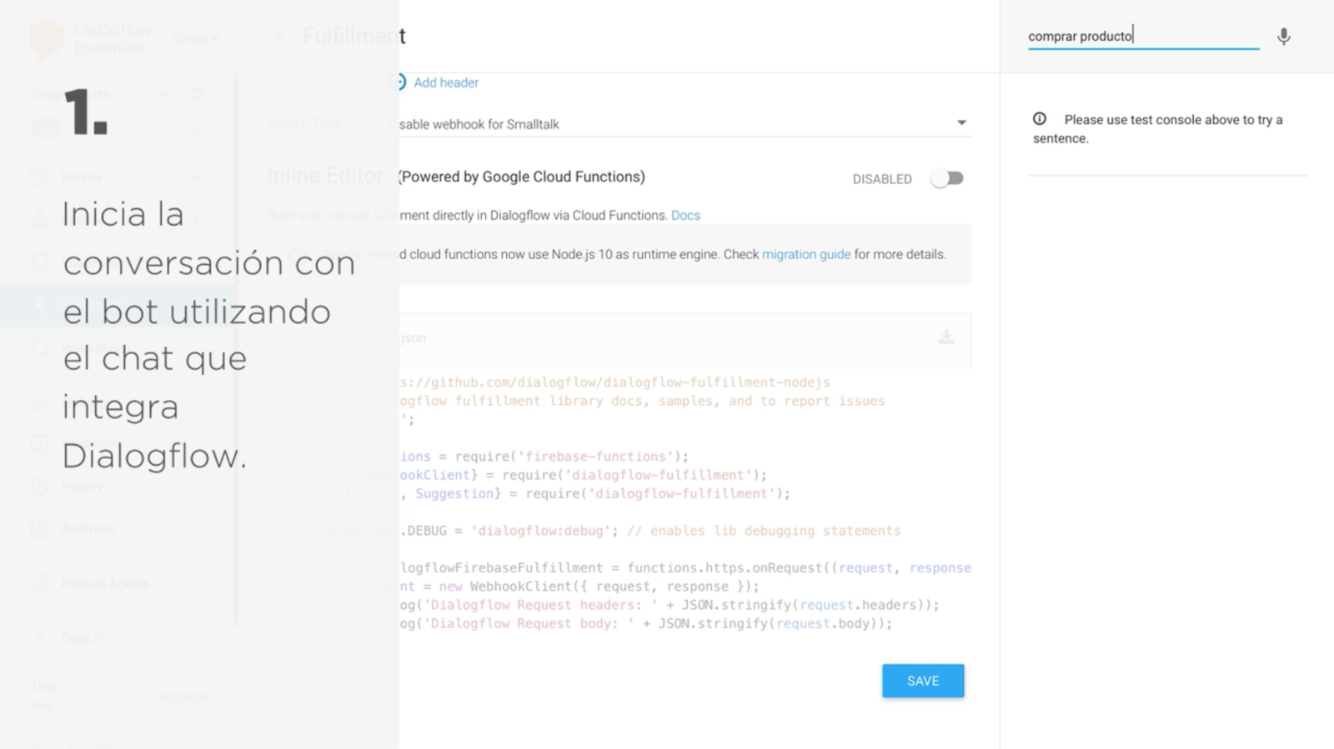Open the 'migration guide' link

point(806,254)
